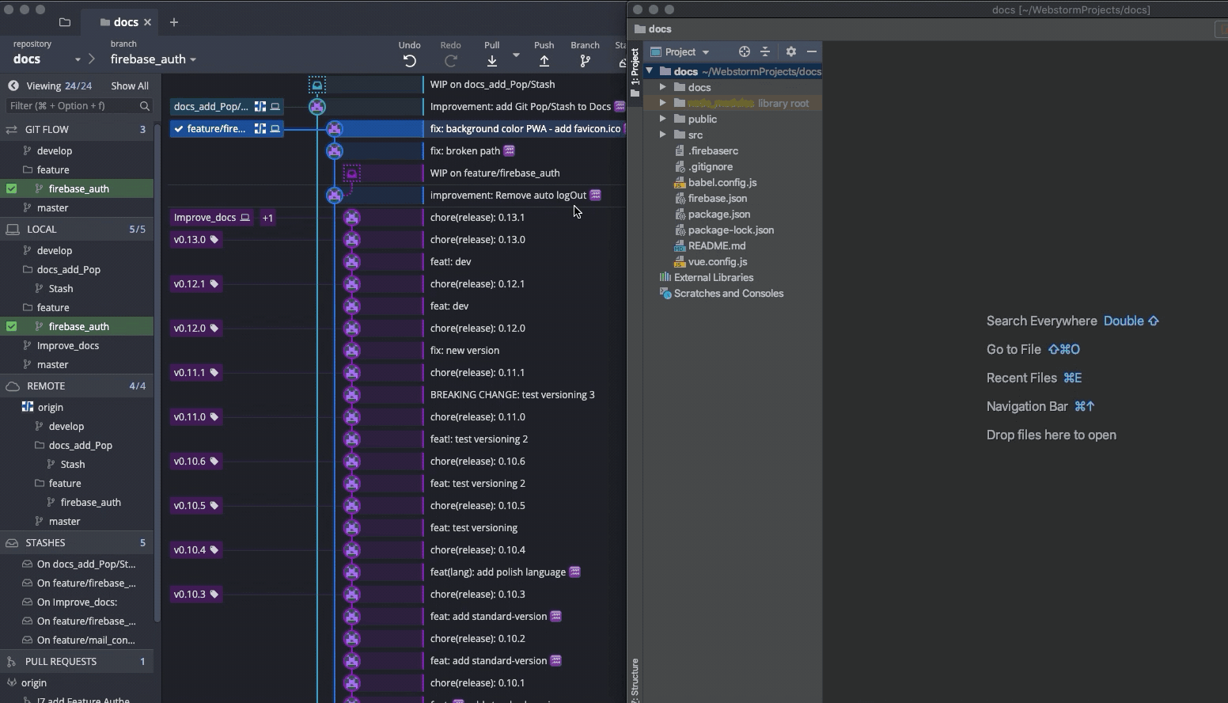The width and height of the screenshot is (1228, 703).
Task: Click the Push icon
Action: pyautogui.click(x=544, y=61)
